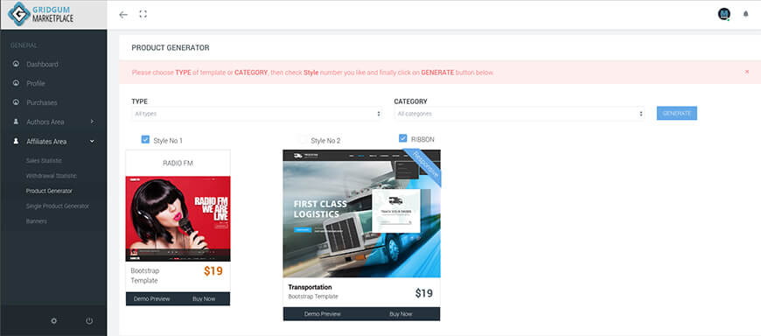Open the user avatar menu
761x336 pixels.
click(723, 14)
